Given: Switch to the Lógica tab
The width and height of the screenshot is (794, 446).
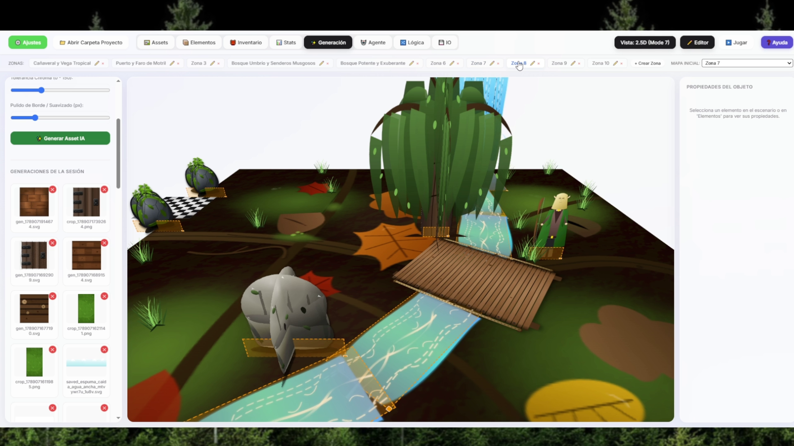Looking at the screenshot, I should point(412,42).
